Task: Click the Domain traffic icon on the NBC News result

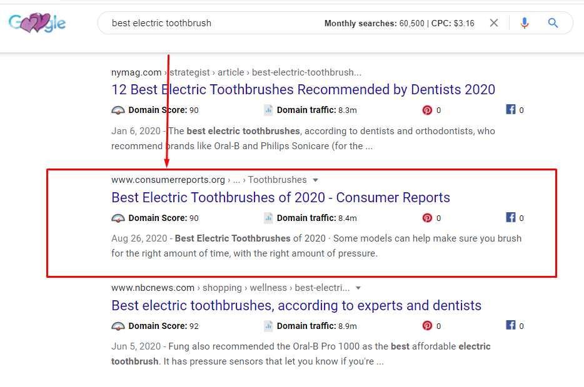Action: [268, 326]
